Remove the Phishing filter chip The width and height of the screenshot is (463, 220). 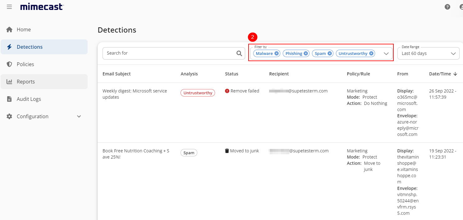point(306,53)
